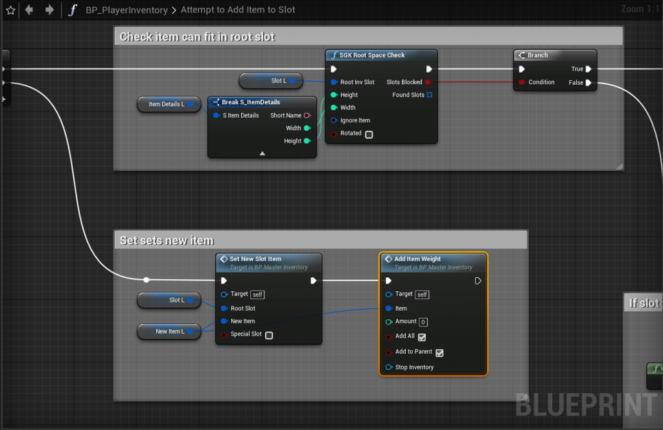Click the S Item Details input pin
Screen dimensions: 663x430
(x=216, y=115)
